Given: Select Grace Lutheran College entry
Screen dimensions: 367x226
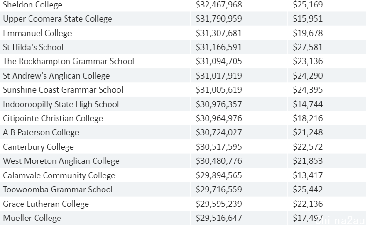Looking at the screenshot, I should tap(46, 204).
